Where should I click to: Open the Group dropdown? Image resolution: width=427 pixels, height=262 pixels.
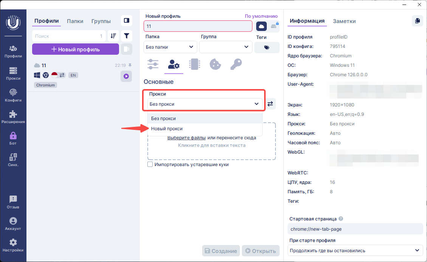coord(225,47)
